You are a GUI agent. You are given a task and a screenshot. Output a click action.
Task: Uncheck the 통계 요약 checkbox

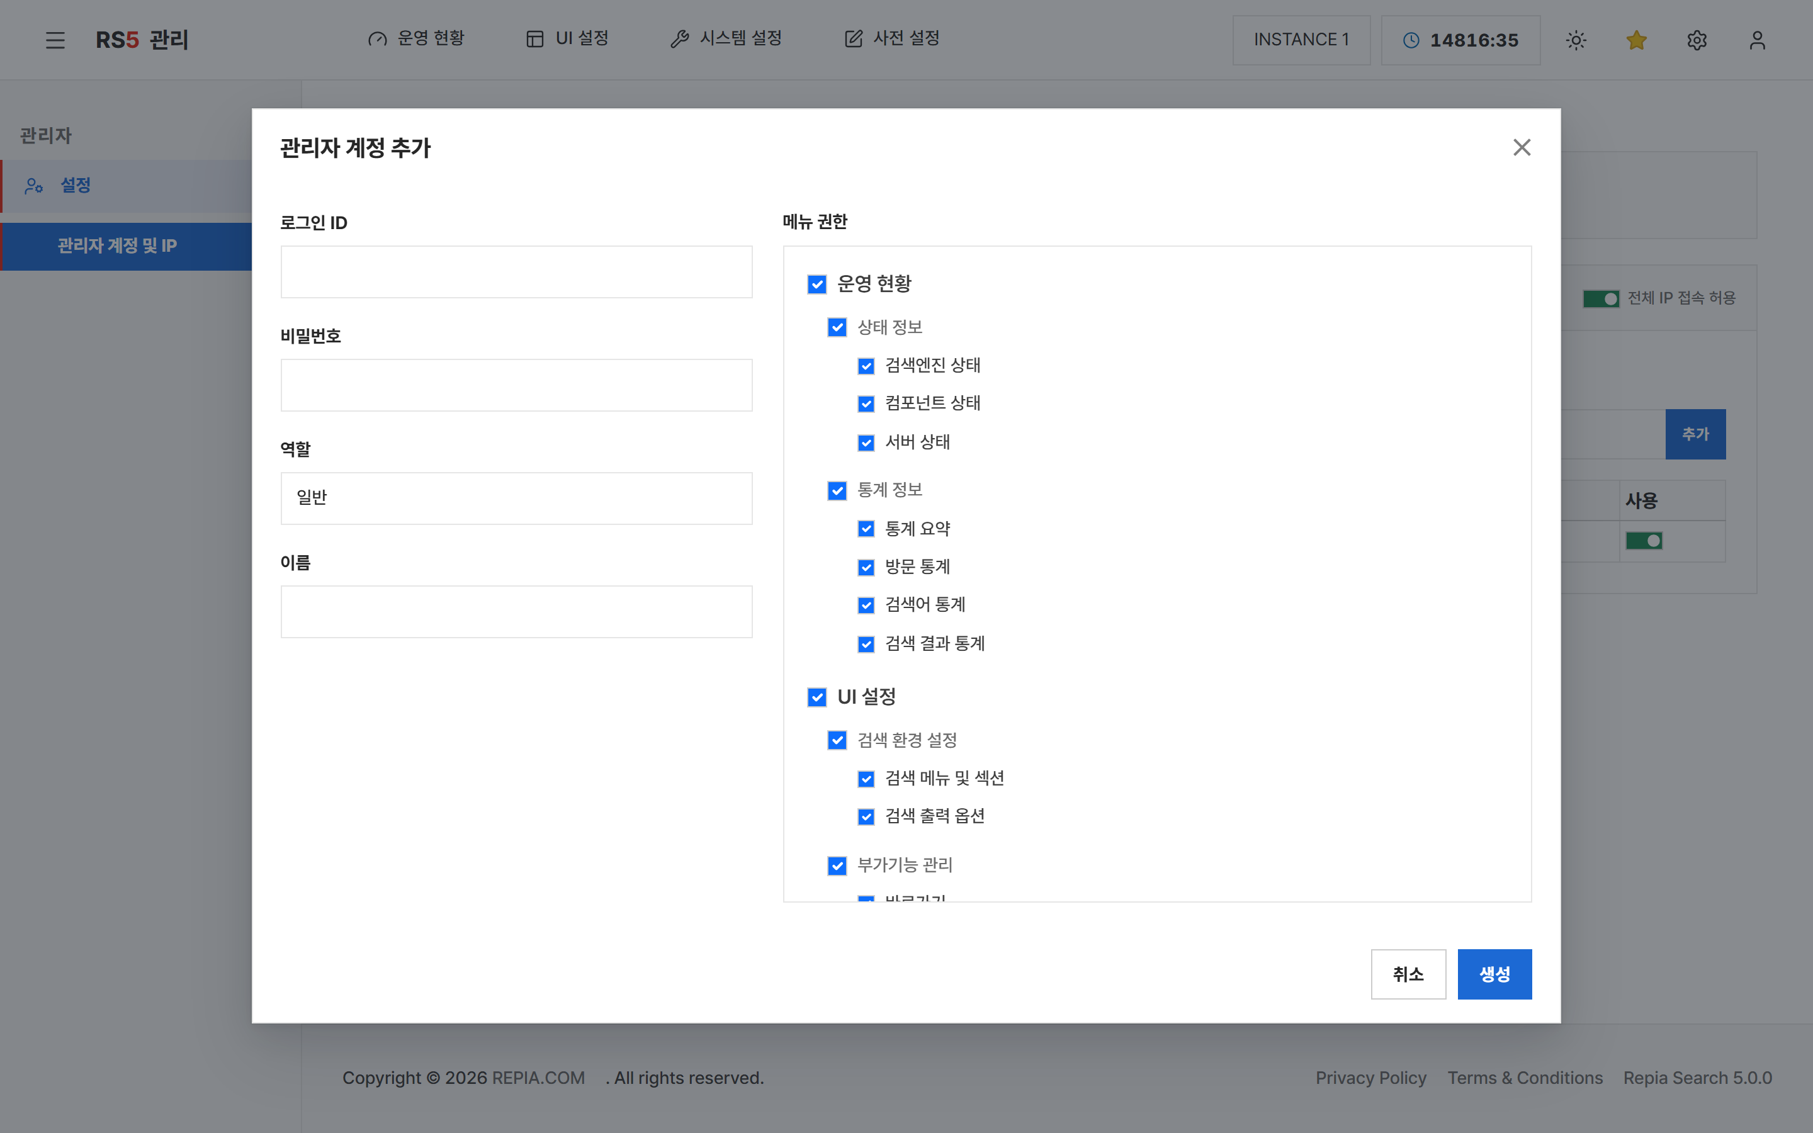(866, 529)
